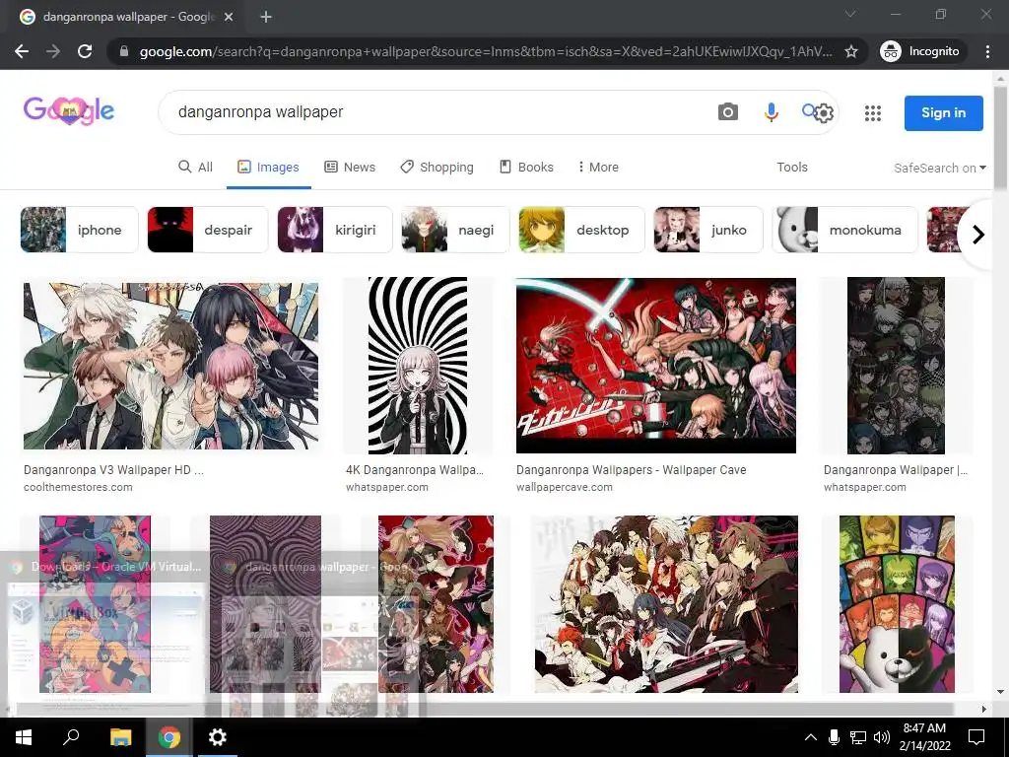Switch to the All results tab
This screenshot has width=1009, height=757.
196,167
